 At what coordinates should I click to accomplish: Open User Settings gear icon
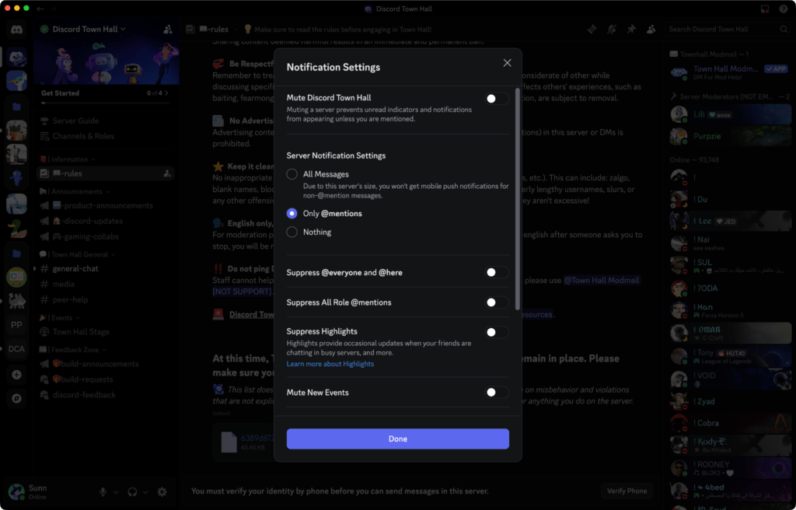point(162,491)
